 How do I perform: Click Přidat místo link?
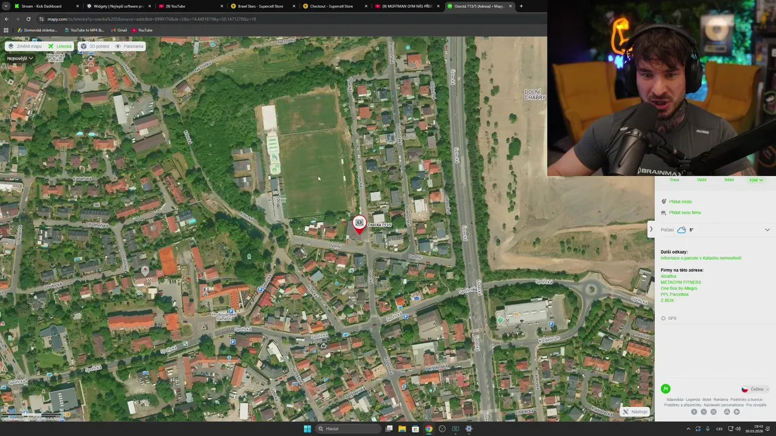tap(680, 202)
